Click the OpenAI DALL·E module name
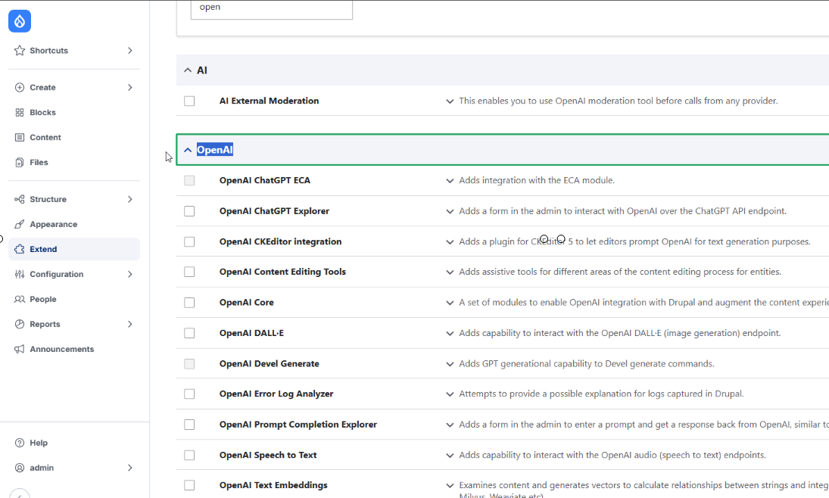The image size is (829, 498). coord(251,333)
